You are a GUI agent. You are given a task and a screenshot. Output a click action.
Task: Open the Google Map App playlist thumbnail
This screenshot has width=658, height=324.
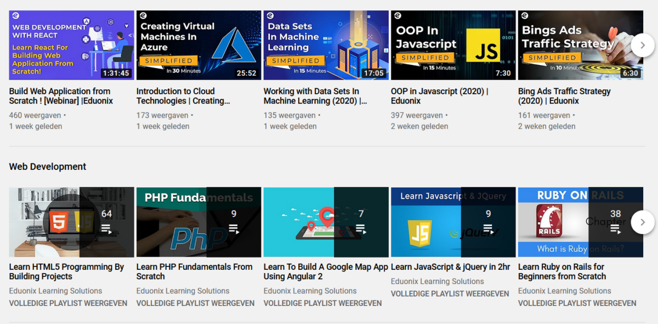326,222
